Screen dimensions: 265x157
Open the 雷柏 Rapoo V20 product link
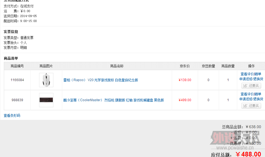pyautogui.click(x=101, y=80)
